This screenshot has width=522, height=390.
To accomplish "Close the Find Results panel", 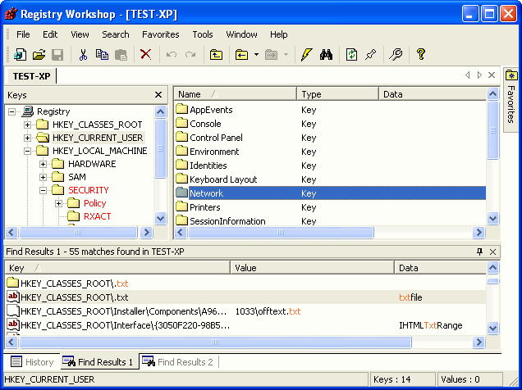I will click(x=492, y=252).
